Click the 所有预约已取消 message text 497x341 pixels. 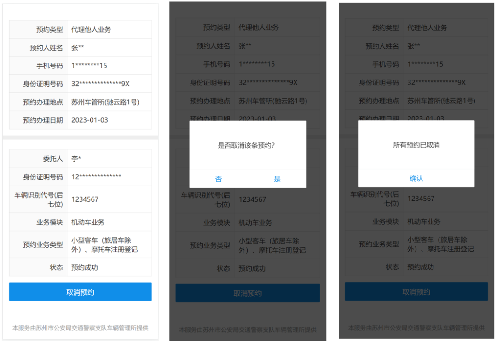tap(416, 145)
